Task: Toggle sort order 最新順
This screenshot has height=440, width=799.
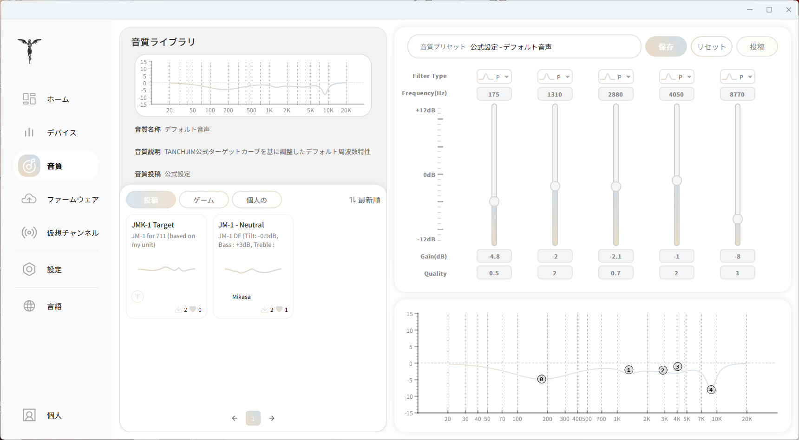Action: (365, 200)
